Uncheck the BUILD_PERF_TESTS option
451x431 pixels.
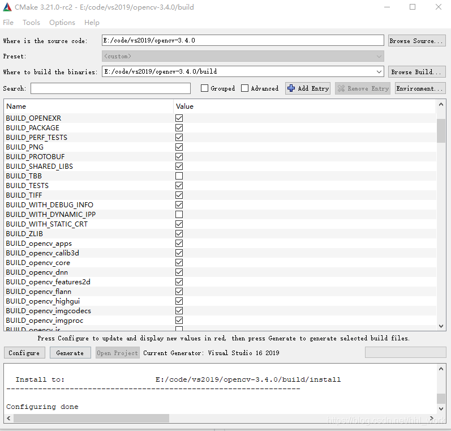tap(179, 137)
